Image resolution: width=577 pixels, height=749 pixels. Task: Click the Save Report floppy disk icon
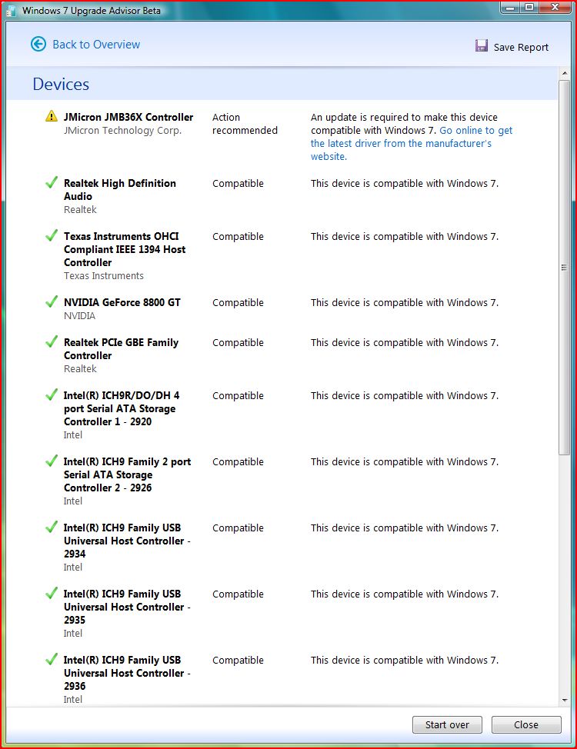pos(482,46)
